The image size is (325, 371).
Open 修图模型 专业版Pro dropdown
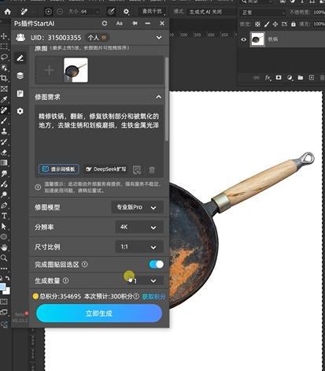(138, 207)
